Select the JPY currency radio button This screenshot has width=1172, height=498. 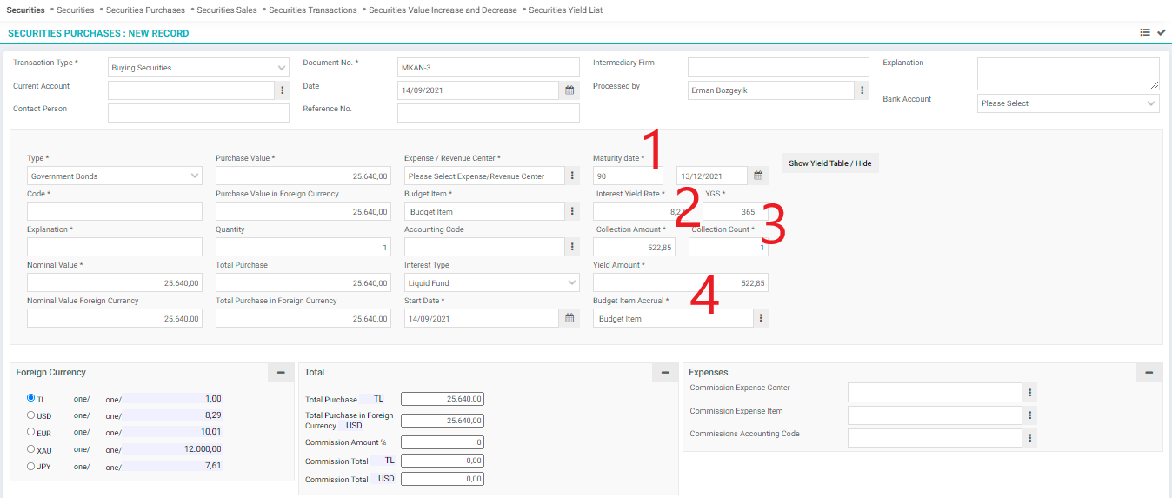(x=31, y=466)
